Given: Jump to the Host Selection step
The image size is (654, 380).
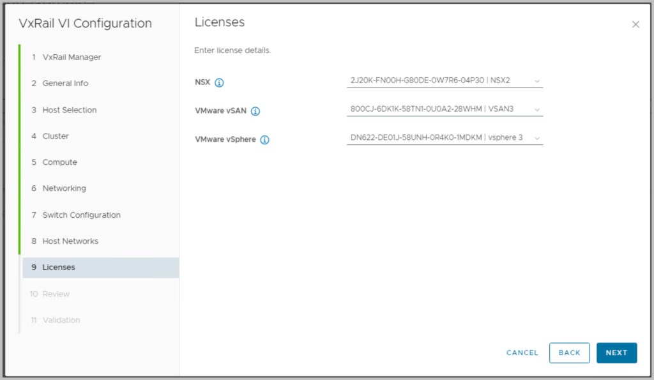Looking at the screenshot, I should [69, 110].
